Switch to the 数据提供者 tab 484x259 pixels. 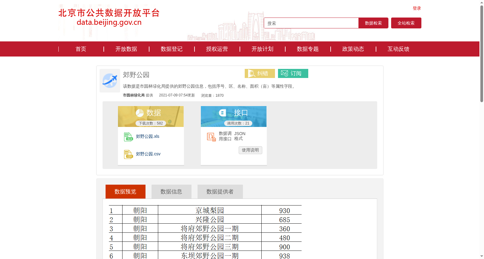(220, 192)
